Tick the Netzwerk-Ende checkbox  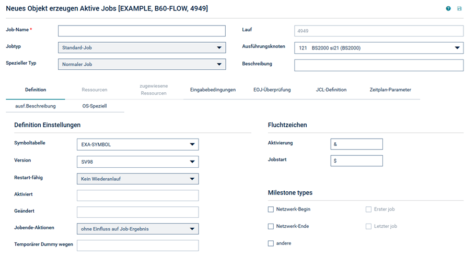[271, 226]
